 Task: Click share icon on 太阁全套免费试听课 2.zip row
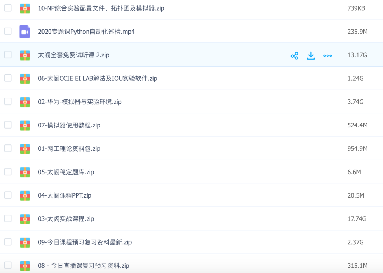(294, 56)
